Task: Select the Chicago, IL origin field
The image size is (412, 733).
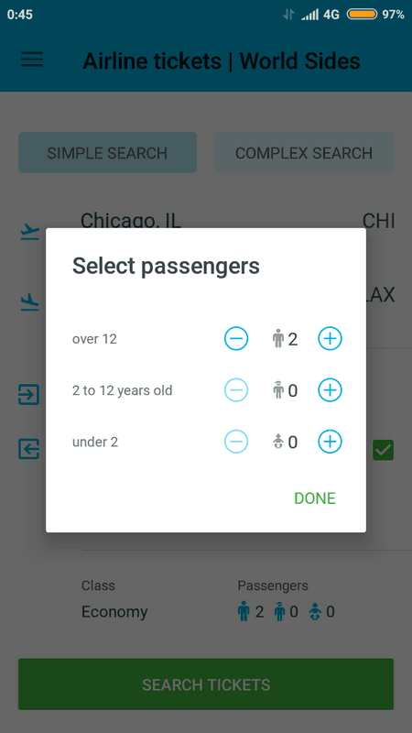Action: point(238,221)
